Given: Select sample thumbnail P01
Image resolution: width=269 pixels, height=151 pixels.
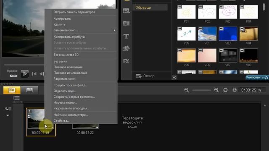Looking at the screenshot, I should tap(186, 12).
